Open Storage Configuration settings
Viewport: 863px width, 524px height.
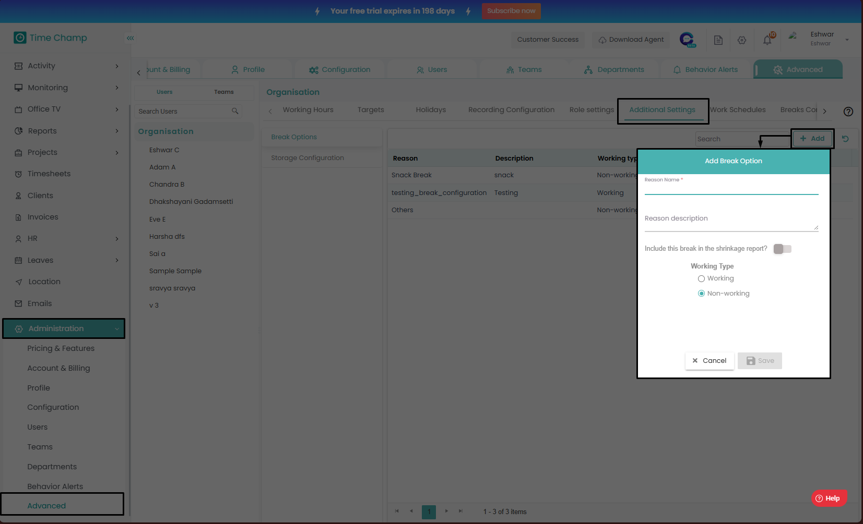click(x=308, y=158)
